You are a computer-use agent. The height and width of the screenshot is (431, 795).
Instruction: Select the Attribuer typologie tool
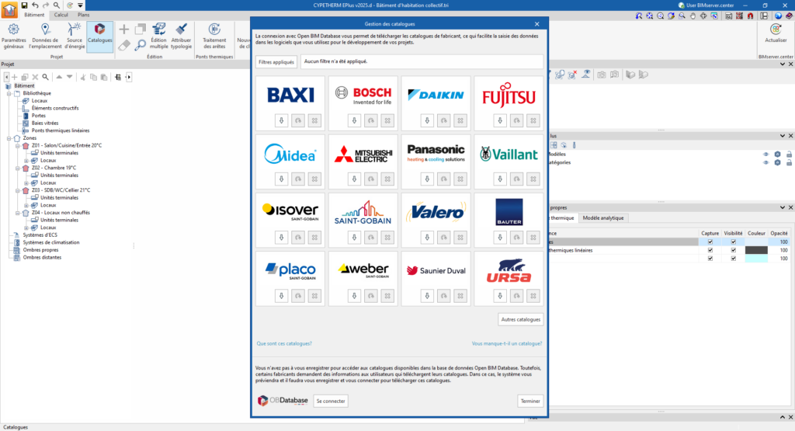pos(181,36)
